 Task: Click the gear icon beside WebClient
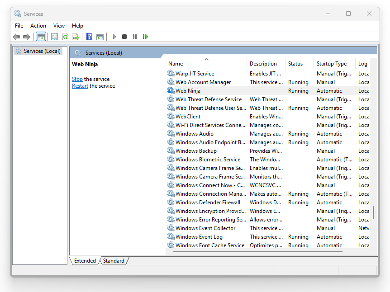pyautogui.click(x=171, y=116)
